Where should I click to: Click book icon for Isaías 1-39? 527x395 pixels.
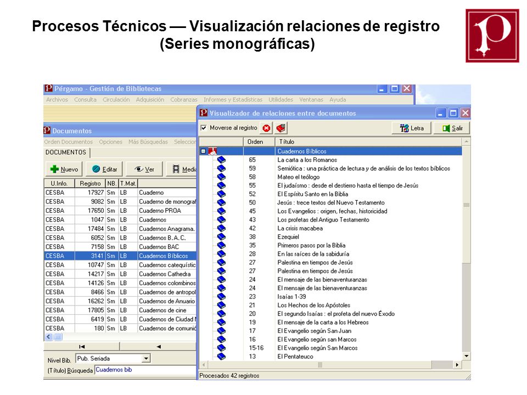[x=221, y=297]
